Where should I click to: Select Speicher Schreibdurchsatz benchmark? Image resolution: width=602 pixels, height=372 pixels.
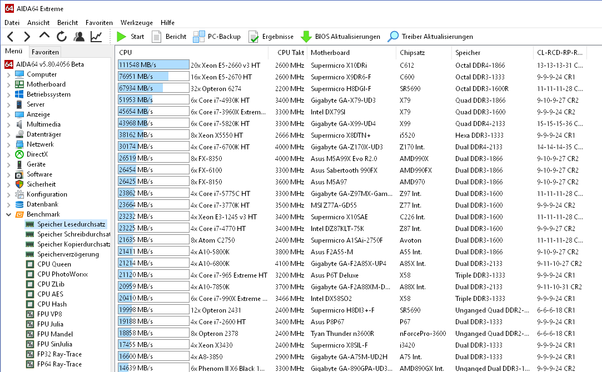click(x=68, y=234)
